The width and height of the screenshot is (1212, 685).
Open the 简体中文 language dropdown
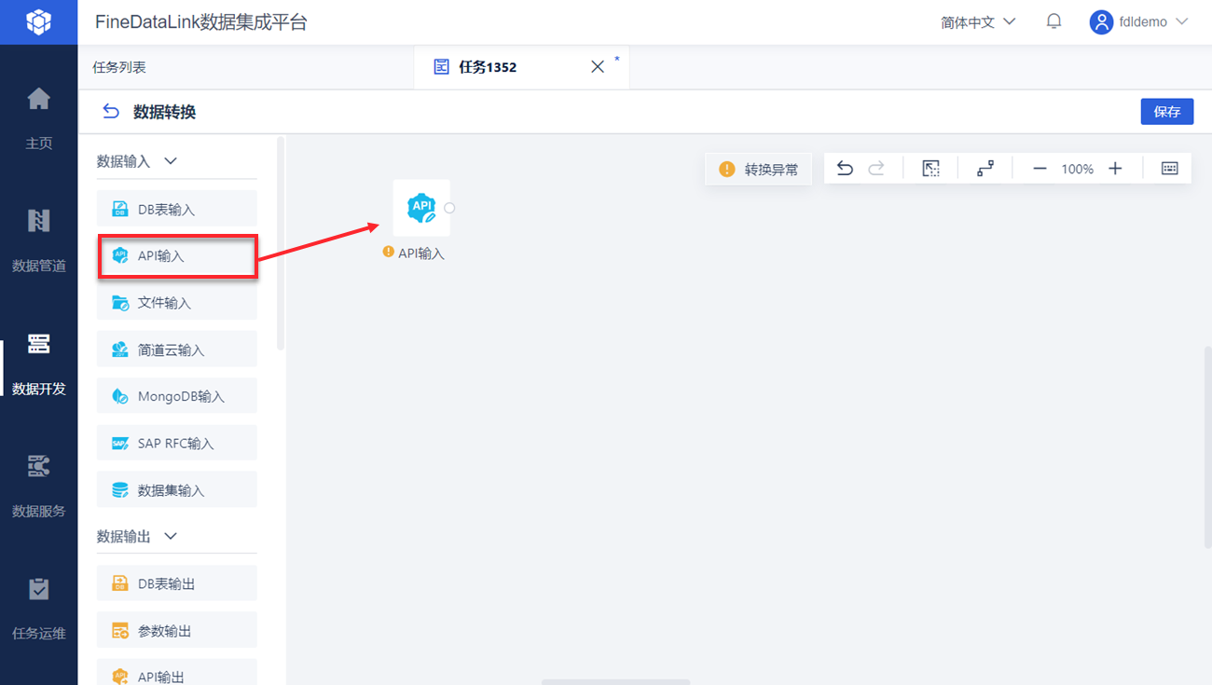coord(978,21)
